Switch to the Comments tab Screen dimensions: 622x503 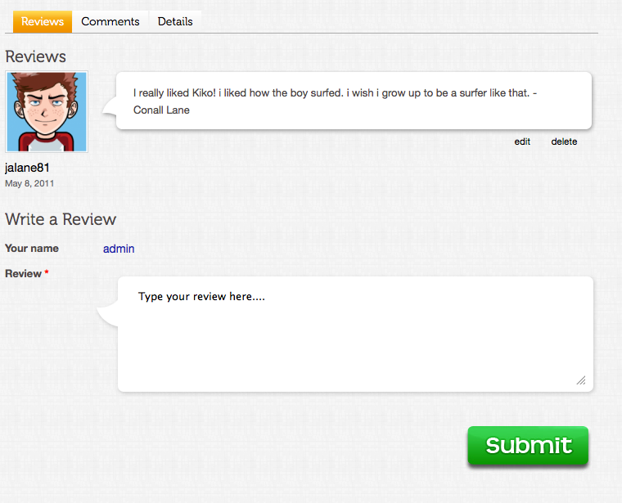click(110, 21)
